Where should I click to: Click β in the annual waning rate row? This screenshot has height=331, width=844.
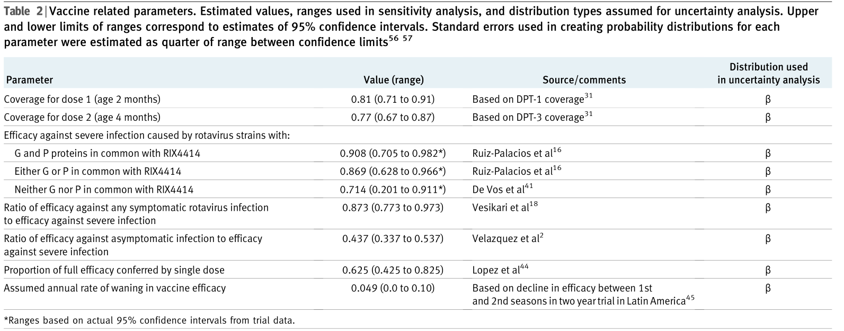768,289
